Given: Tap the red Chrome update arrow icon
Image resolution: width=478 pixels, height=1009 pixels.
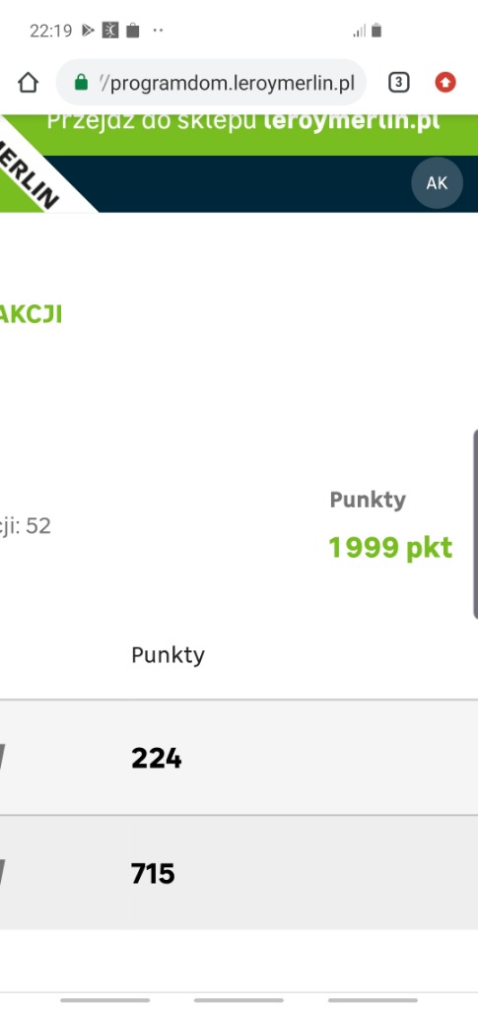Looking at the screenshot, I should tap(445, 83).
